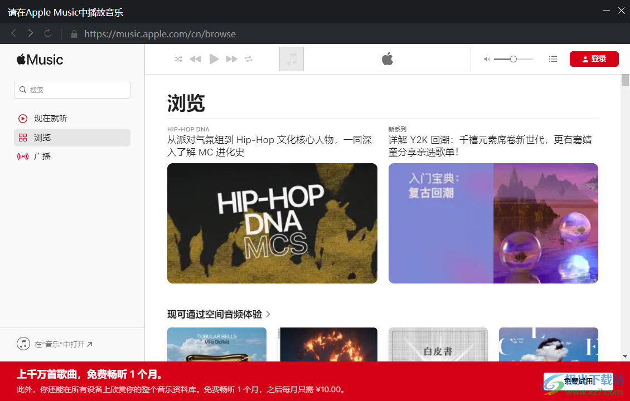Click the Apple logo in the player display
Screen dimensions: 630x401
387,58
